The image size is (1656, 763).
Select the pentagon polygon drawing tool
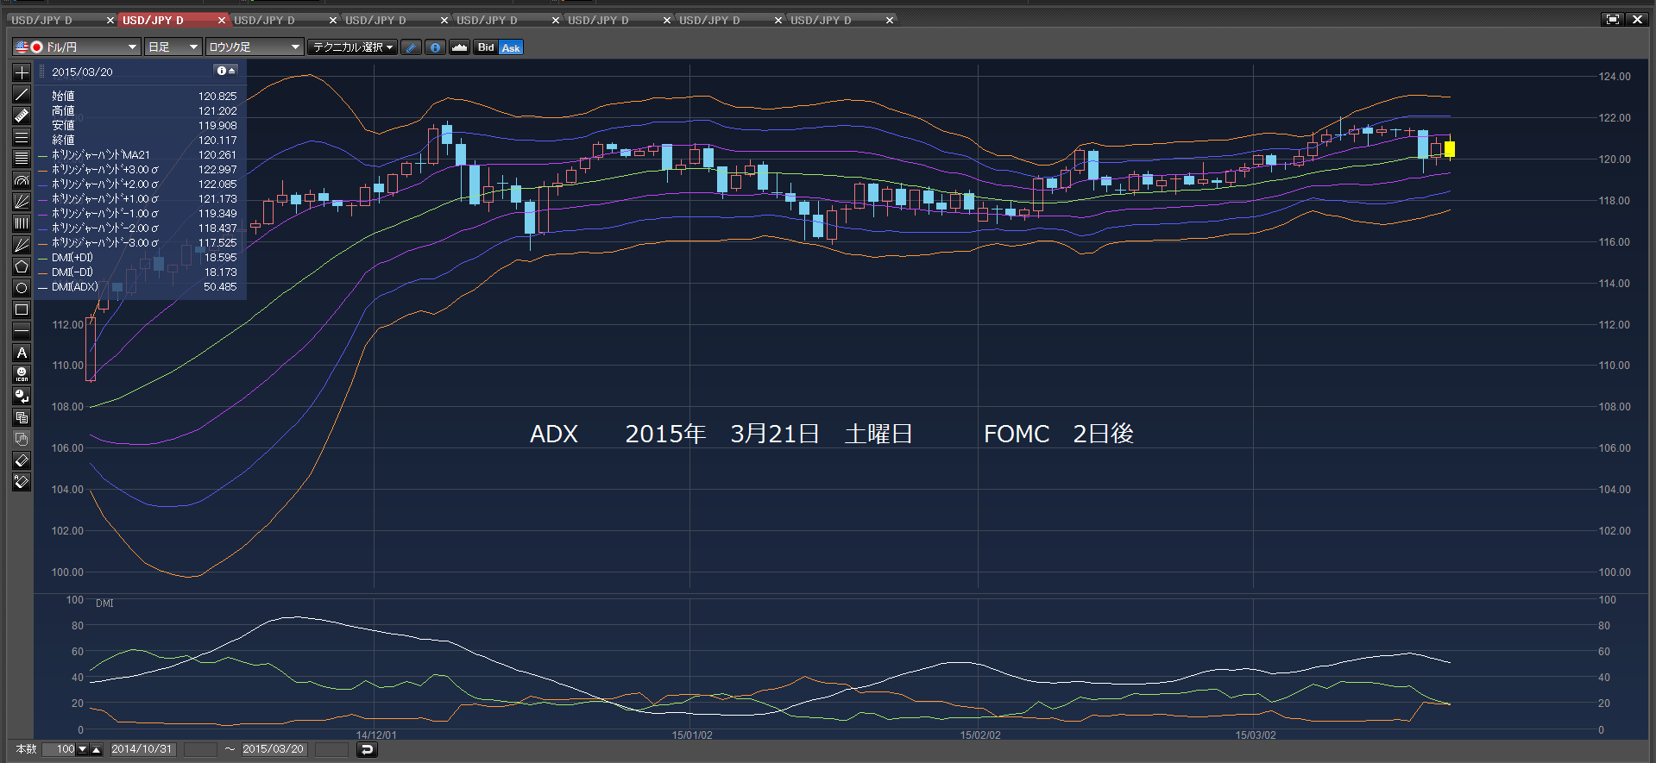click(x=22, y=266)
